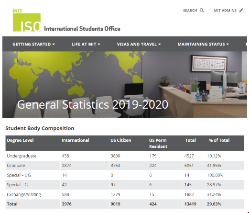249x213 pixels.
Task: Click the % of Total column header
Action: pyautogui.click(x=219, y=140)
